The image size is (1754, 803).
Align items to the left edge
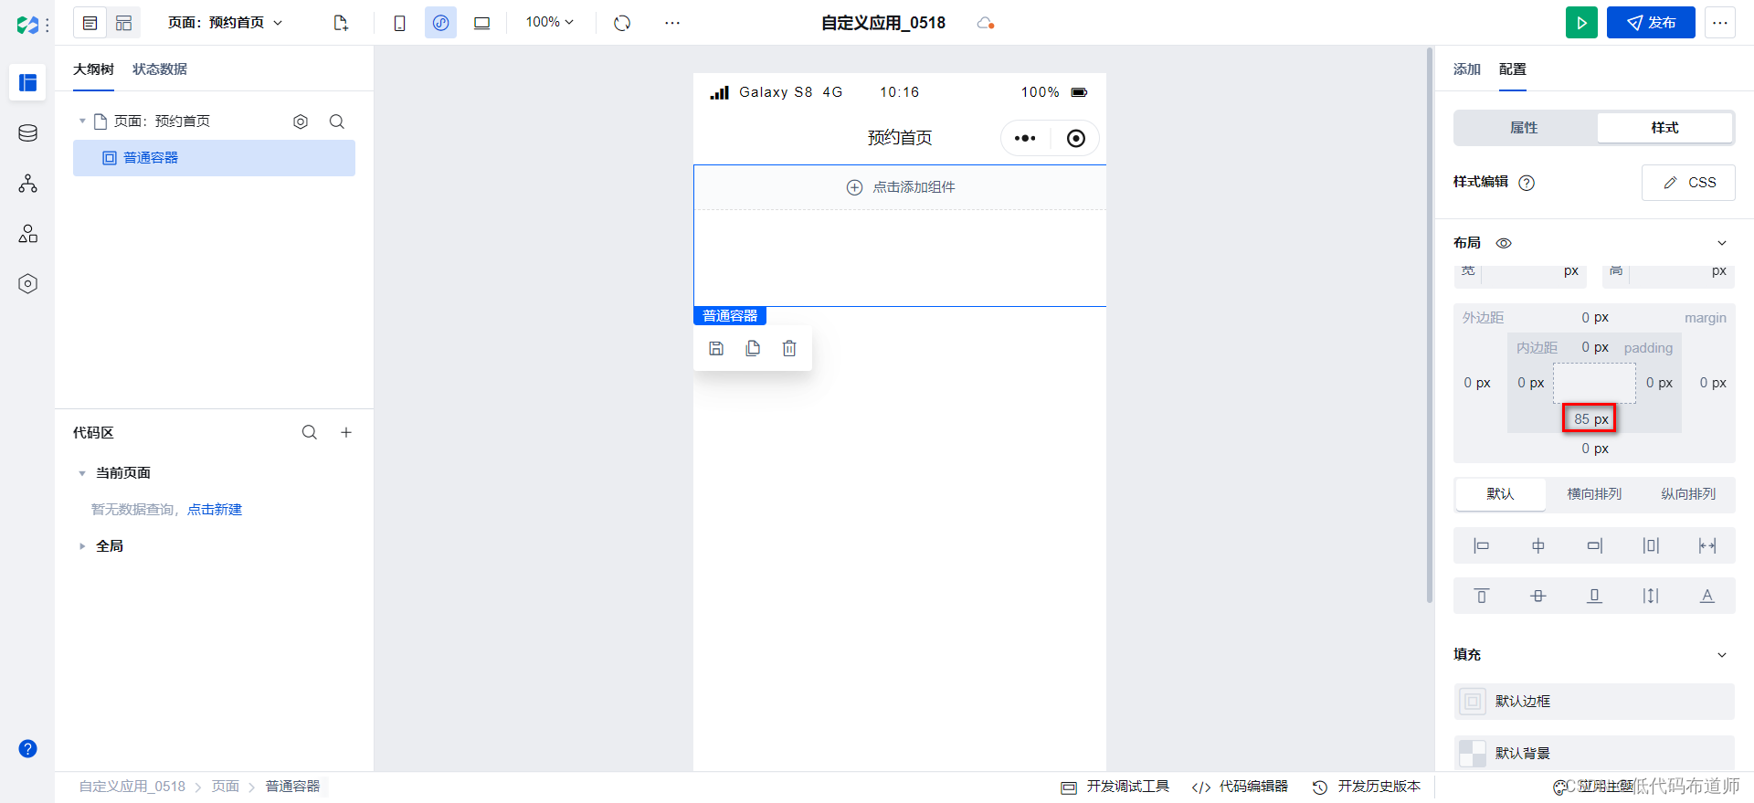(x=1482, y=545)
